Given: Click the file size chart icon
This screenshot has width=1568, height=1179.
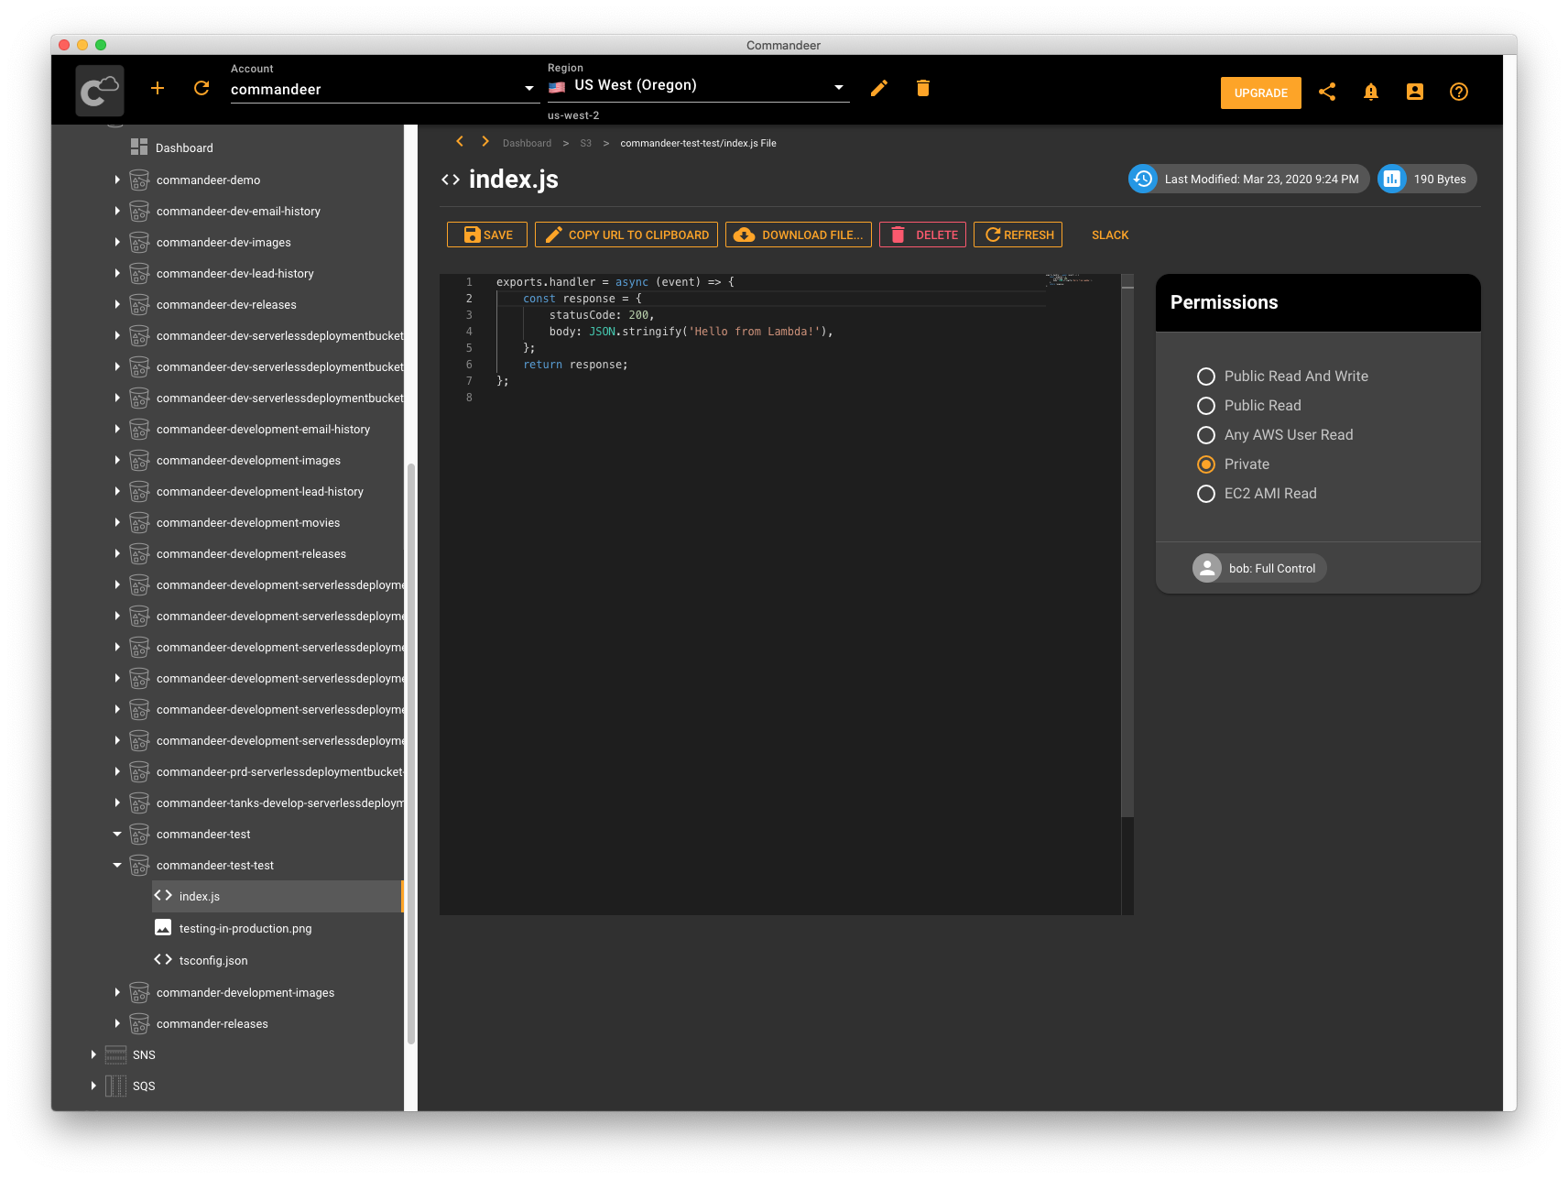Looking at the screenshot, I should (x=1392, y=179).
